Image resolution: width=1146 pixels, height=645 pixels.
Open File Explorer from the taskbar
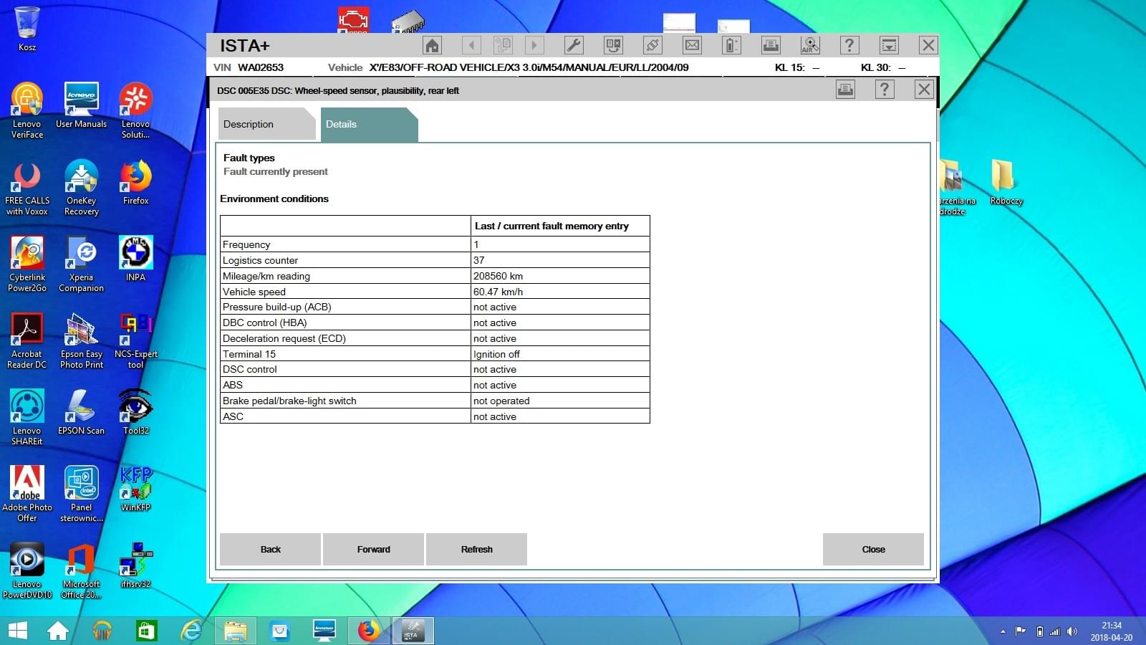(x=235, y=631)
